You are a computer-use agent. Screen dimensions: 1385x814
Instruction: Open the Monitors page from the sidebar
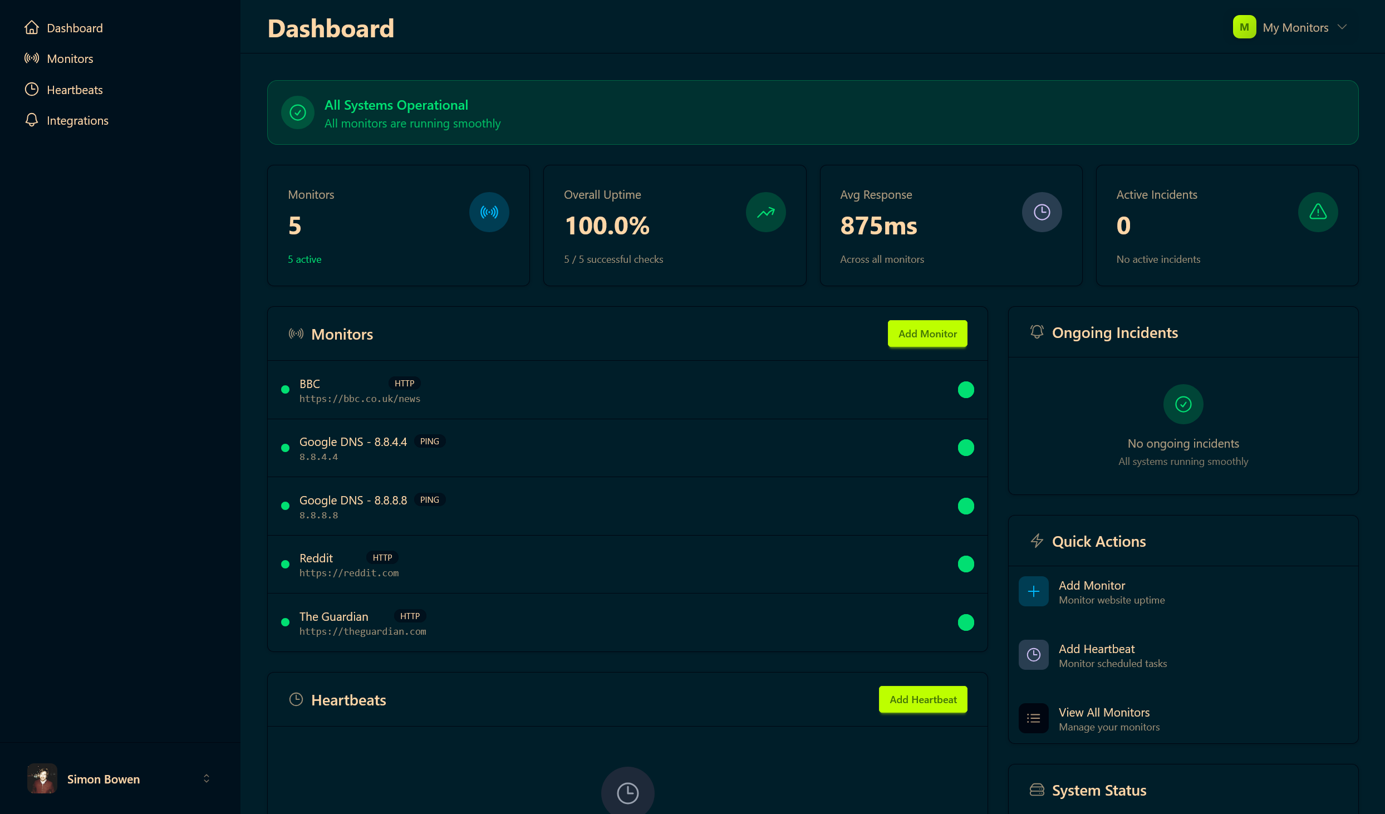70,58
